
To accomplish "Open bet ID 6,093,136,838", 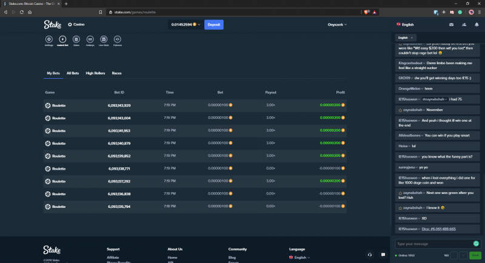I will [119, 194].
